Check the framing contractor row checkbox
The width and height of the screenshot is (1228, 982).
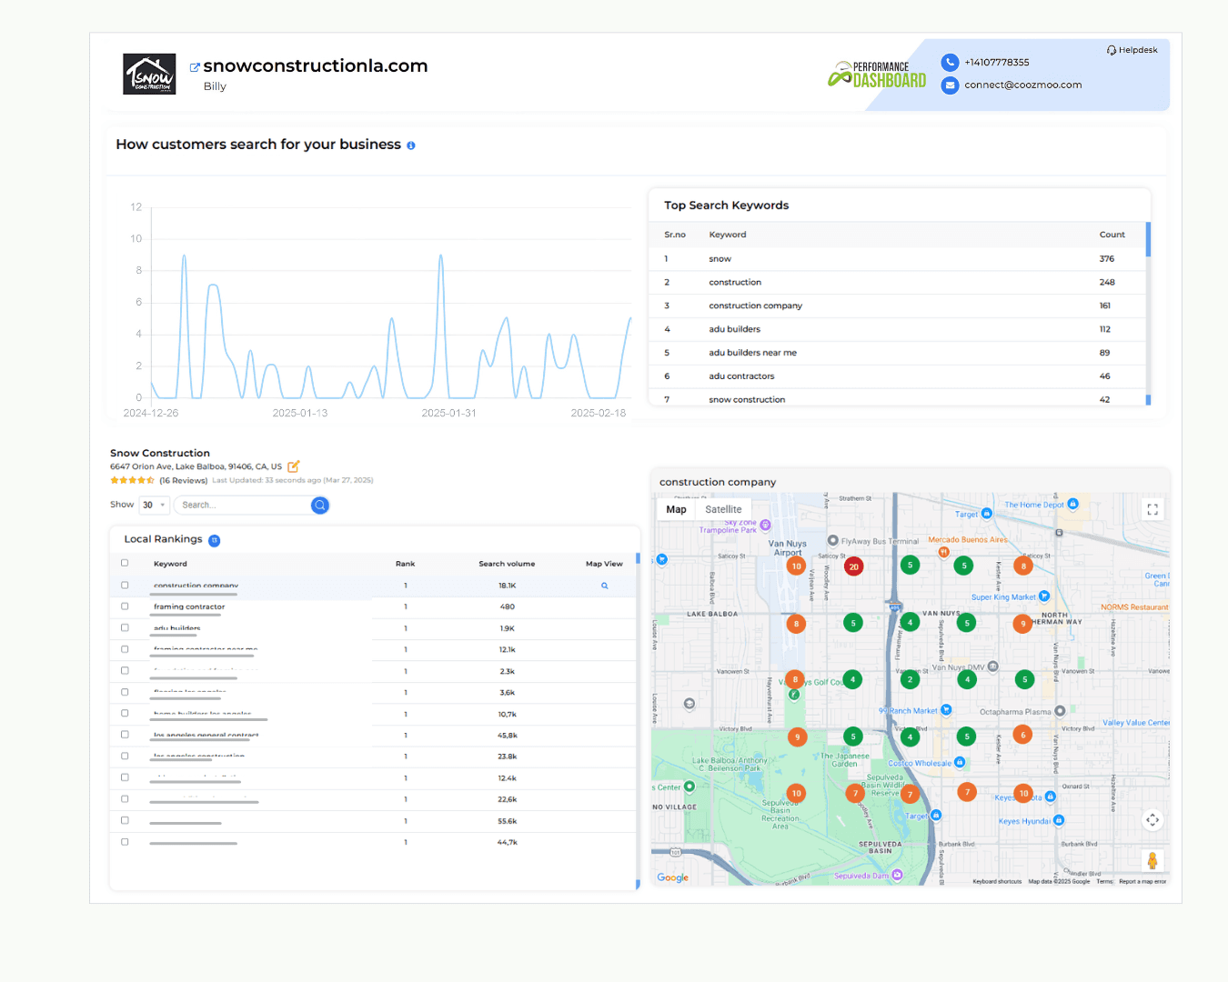tap(125, 606)
